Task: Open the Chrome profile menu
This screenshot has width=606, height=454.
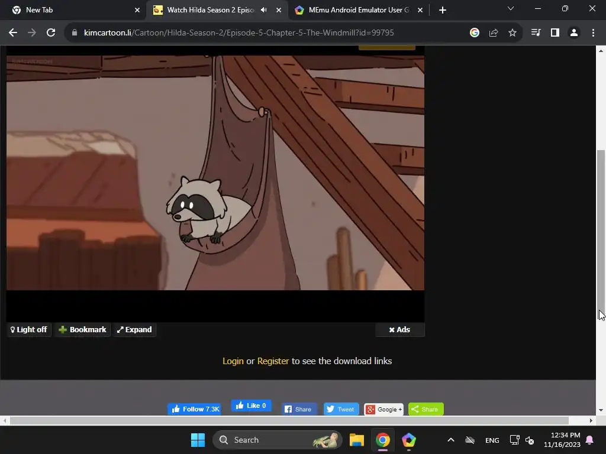Action: pos(574,33)
